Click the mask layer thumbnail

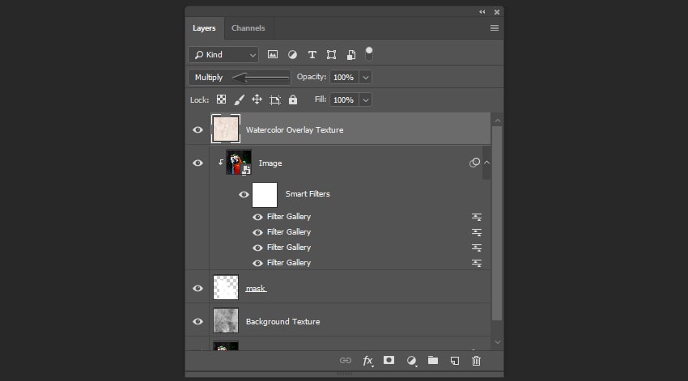click(226, 287)
